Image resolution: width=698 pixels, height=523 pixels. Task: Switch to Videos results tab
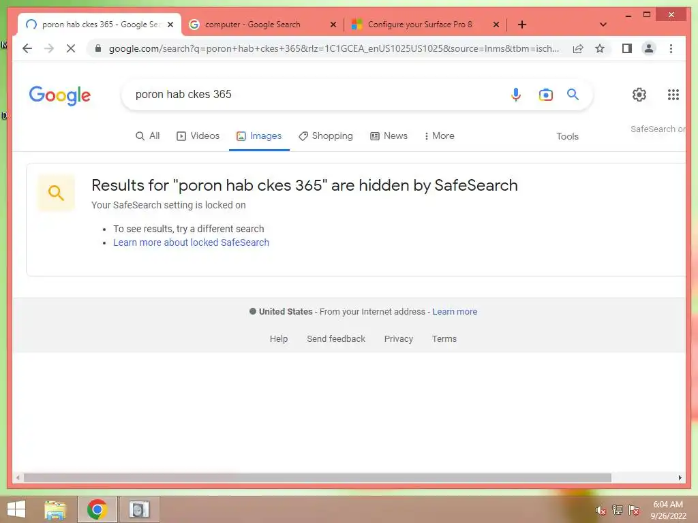click(198, 136)
